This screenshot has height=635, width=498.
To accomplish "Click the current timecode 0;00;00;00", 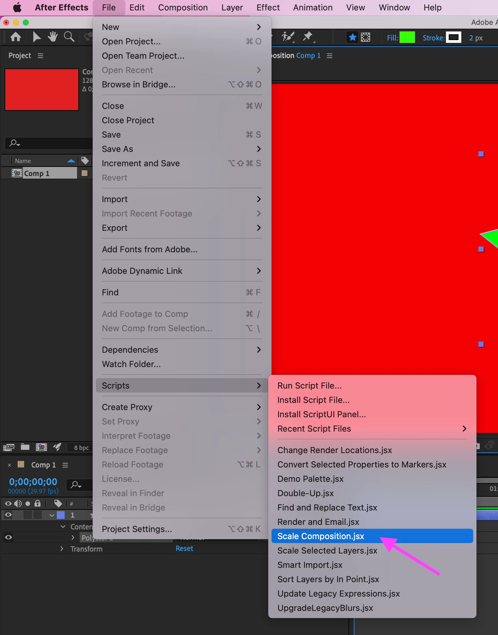I will pos(33,481).
